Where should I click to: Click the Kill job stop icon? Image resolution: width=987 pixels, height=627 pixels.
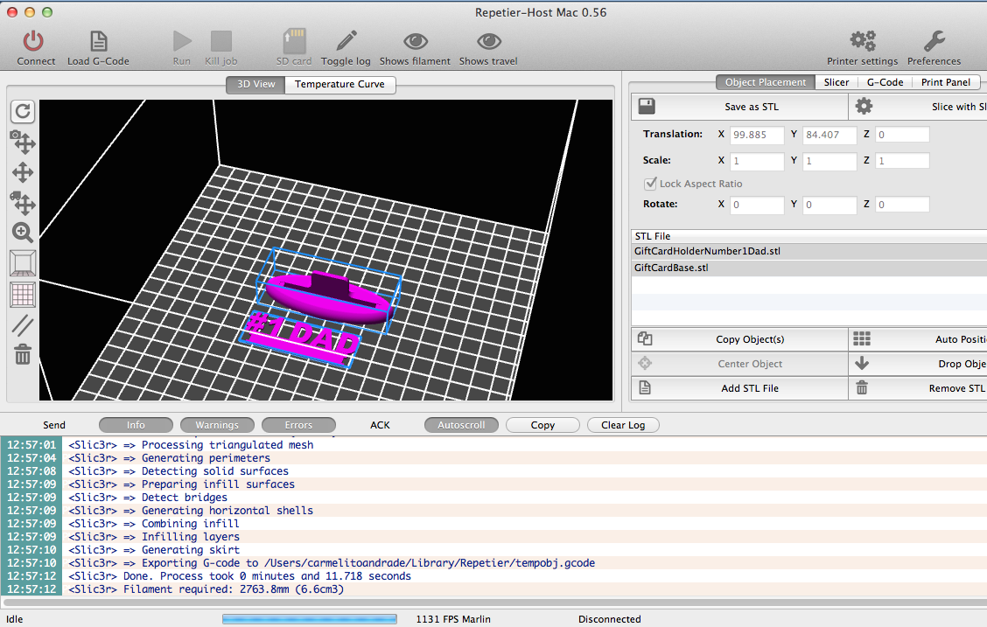(221, 41)
